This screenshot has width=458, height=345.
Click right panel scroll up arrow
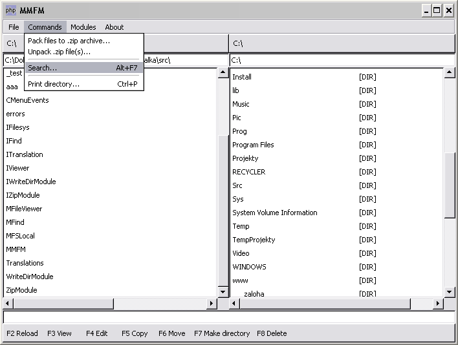(450, 72)
